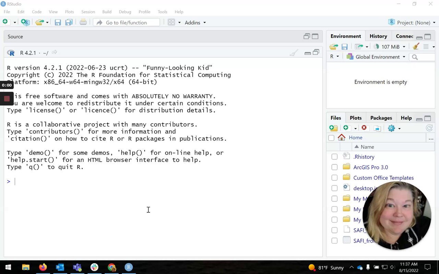Screen dimensions: 439x274
Task: Click the clear console broom icon
Action: 294,53
